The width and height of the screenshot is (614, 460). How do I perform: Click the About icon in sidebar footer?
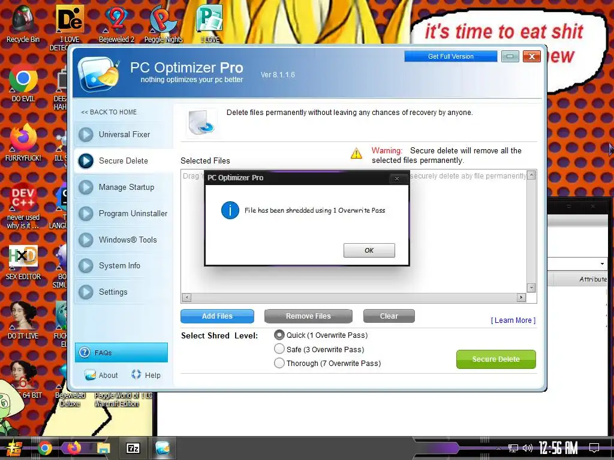(90, 375)
